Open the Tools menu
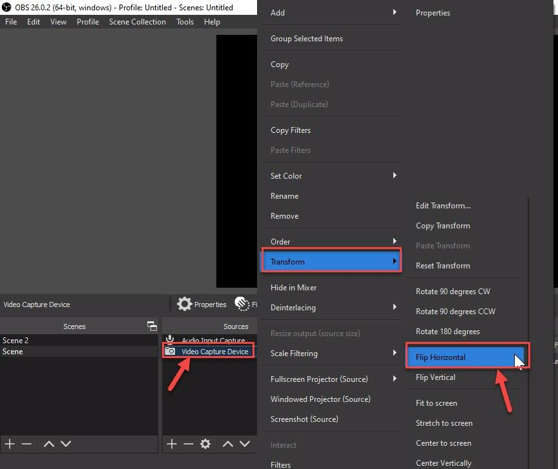 pyautogui.click(x=185, y=22)
